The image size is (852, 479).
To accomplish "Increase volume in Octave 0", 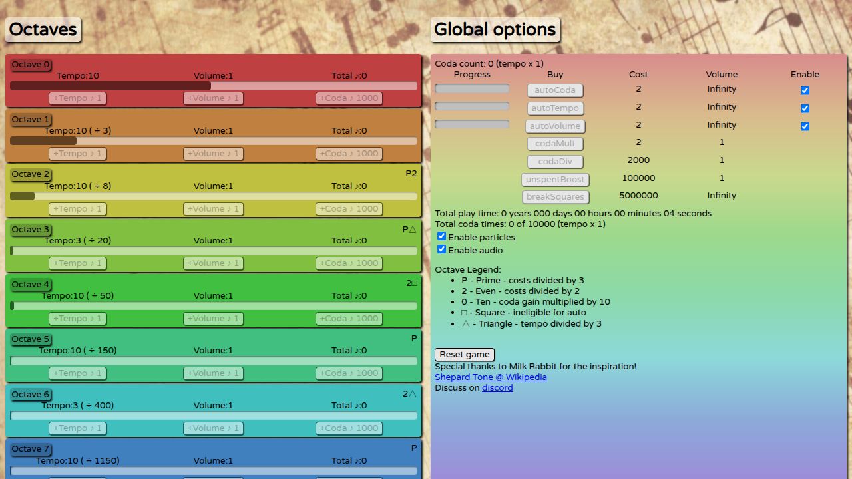I will point(213,98).
